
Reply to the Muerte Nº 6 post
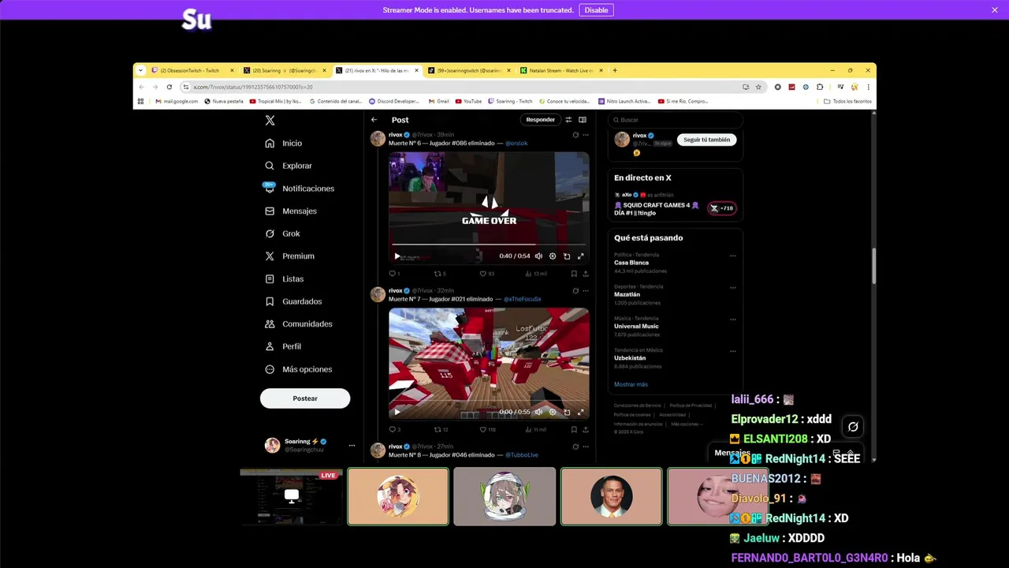coord(394,274)
